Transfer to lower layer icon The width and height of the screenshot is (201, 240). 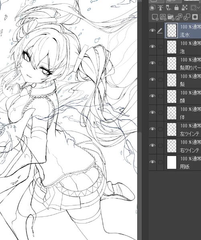[179, 17]
